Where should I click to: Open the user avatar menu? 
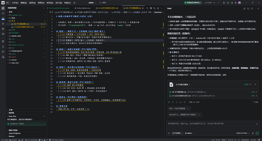coord(240,3)
